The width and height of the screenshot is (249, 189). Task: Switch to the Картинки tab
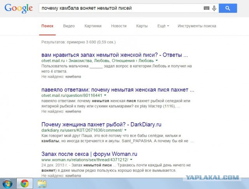point(93,26)
